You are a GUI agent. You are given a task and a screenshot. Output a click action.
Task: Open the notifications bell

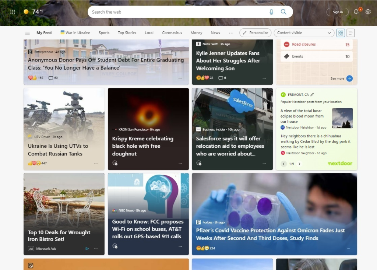pyautogui.click(x=356, y=12)
